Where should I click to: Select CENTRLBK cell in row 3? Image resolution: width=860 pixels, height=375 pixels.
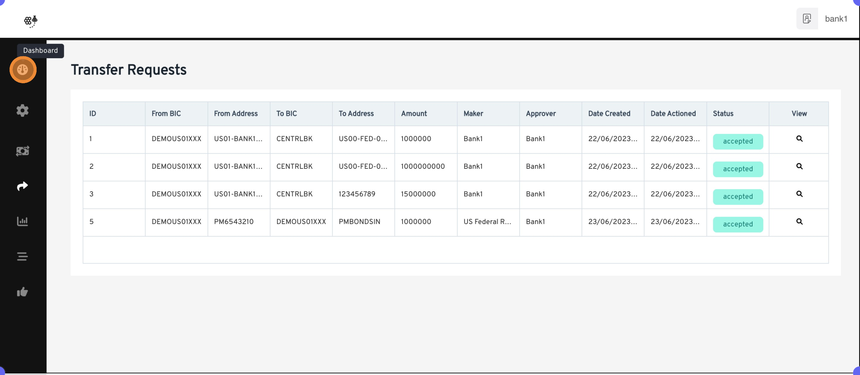(x=301, y=195)
